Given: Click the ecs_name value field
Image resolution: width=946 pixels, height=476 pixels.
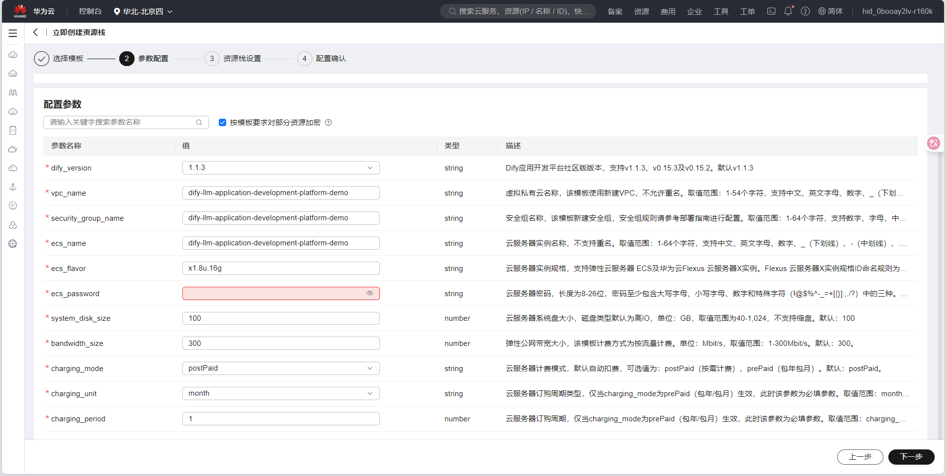Looking at the screenshot, I should pyautogui.click(x=281, y=243).
